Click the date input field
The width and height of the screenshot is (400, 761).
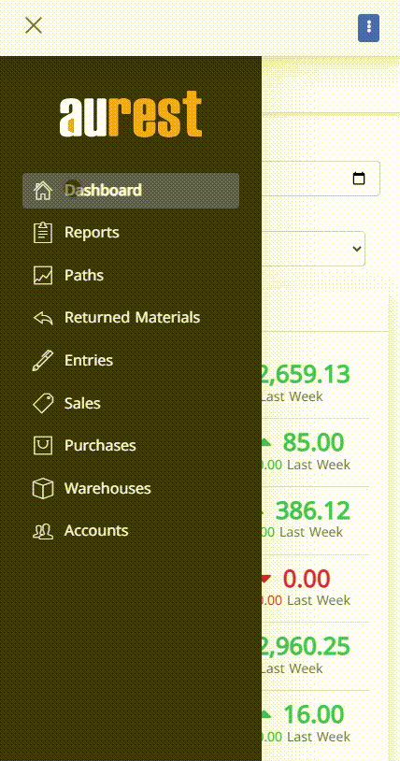(x=321, y=179)
